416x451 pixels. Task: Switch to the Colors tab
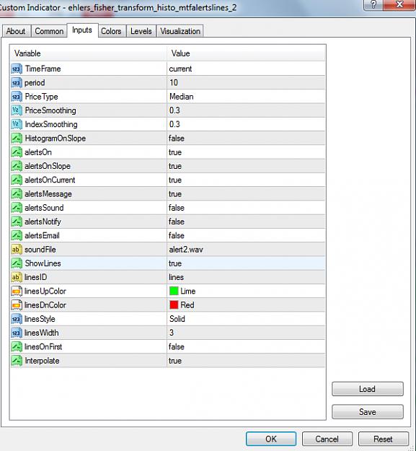pyautogui.click(x=111, y=31)
